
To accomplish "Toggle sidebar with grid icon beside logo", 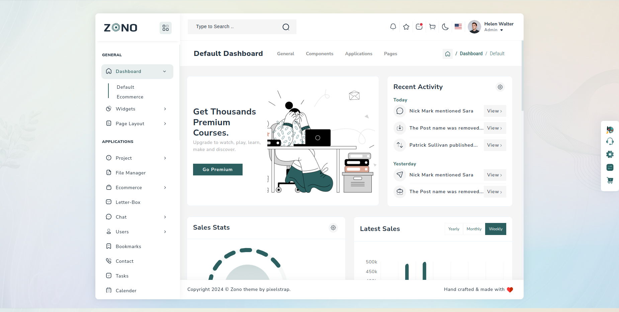I will (166, 28).
